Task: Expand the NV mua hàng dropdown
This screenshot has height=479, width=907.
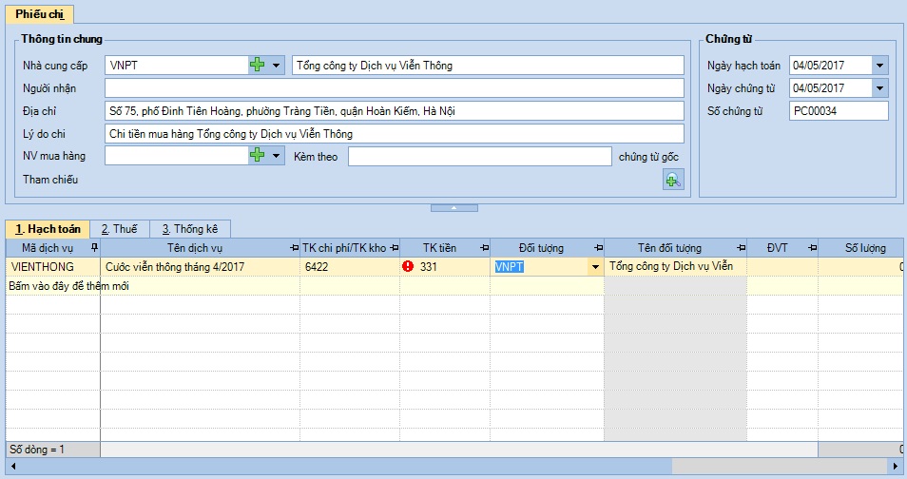Action: coord(277,156)
